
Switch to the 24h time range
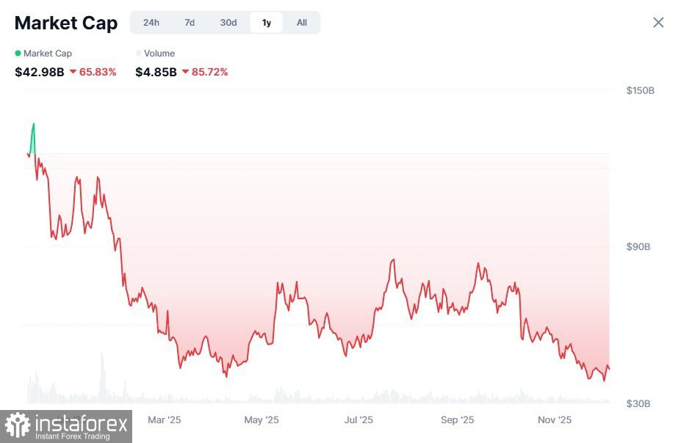[151, 23]
